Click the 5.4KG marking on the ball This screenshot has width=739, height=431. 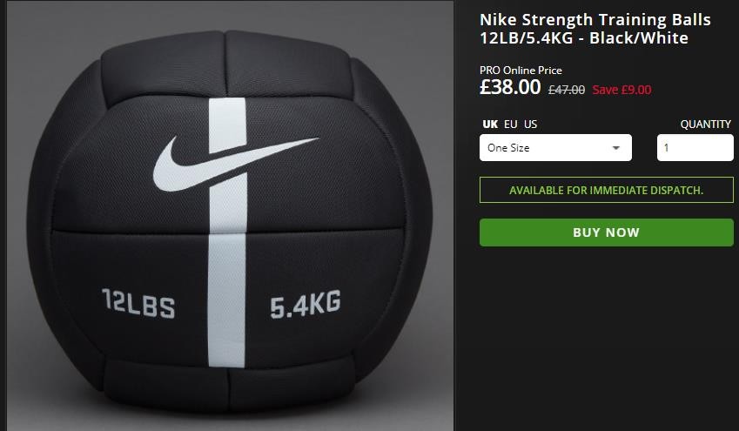pos(305,305)
